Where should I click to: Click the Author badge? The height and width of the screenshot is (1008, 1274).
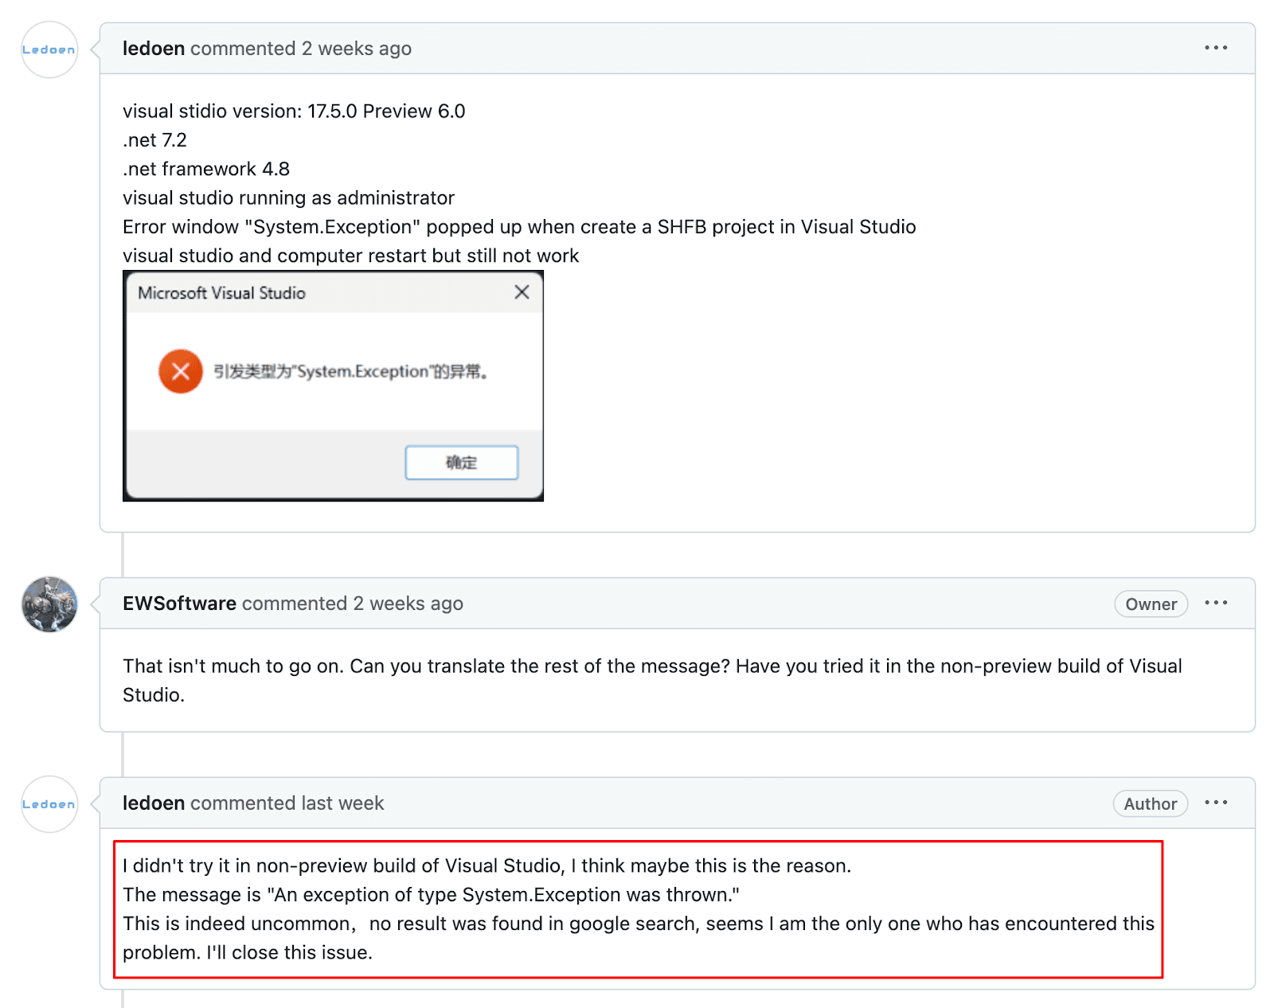(x=1150, y=804)
